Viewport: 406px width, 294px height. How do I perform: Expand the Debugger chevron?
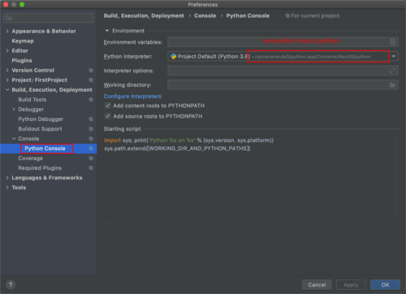pyautogui.click(x=14, y=110)
